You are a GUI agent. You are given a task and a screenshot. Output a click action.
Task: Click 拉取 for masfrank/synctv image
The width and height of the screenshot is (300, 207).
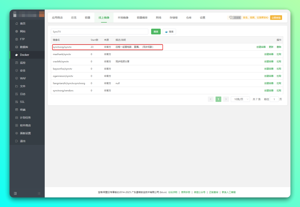click(279, 54)
